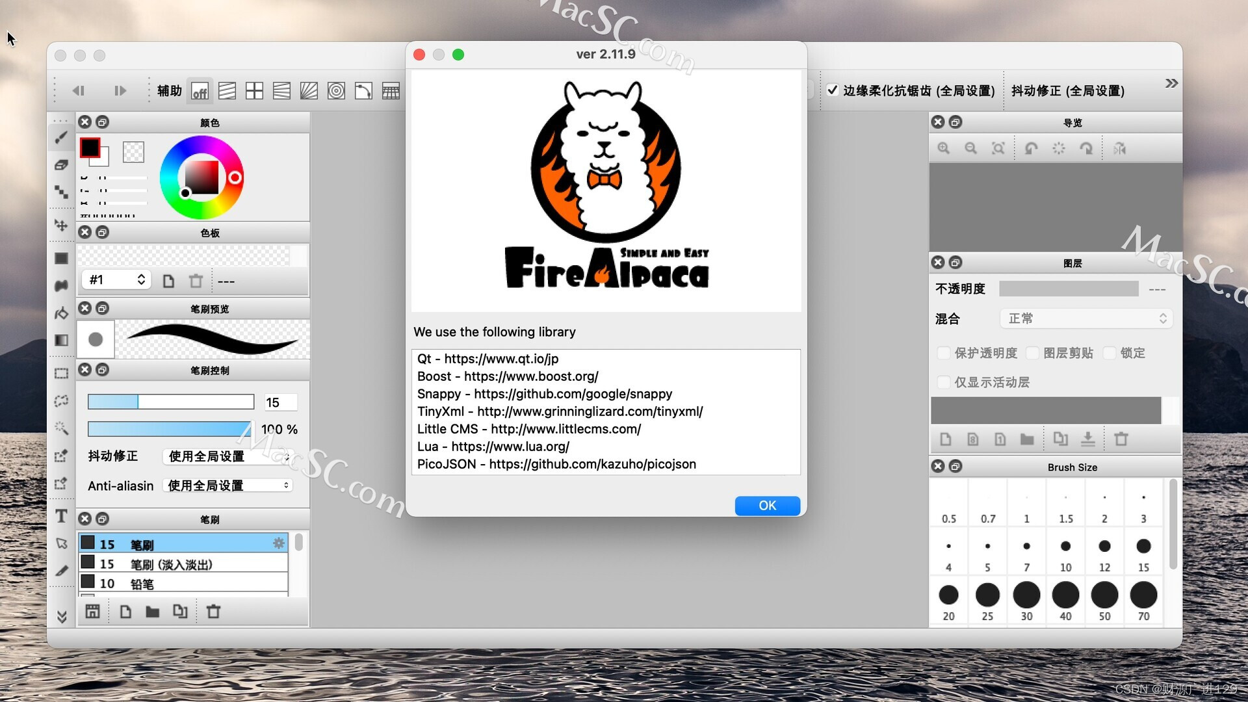This screenshot has height=702, width=1248.
Task: Fit canvas to window in navigator
Action: coord(998,148)
